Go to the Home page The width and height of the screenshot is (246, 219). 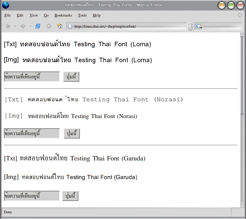click(x=60, y=26)
